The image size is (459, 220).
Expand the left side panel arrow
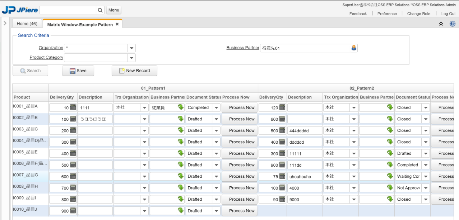5,23
